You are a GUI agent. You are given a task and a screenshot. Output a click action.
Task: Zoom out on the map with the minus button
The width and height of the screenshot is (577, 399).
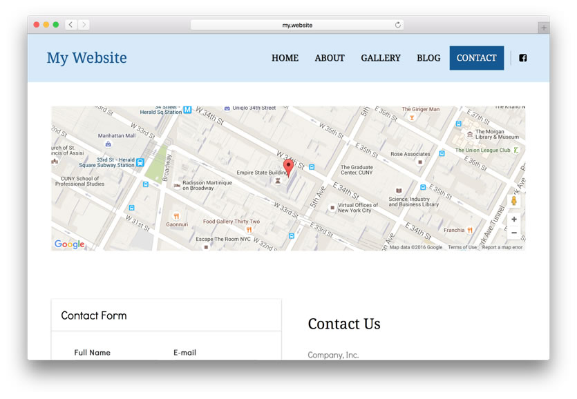point(514,233)
